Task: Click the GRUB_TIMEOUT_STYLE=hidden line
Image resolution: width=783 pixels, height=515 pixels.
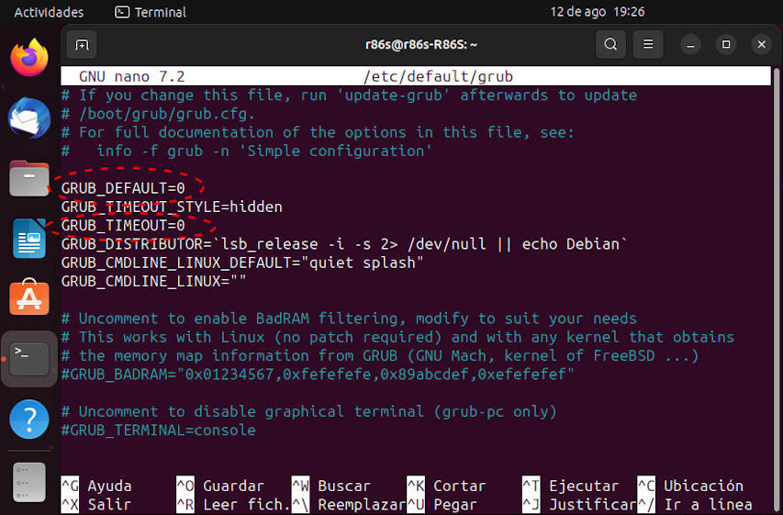Action: coord(172,207)
